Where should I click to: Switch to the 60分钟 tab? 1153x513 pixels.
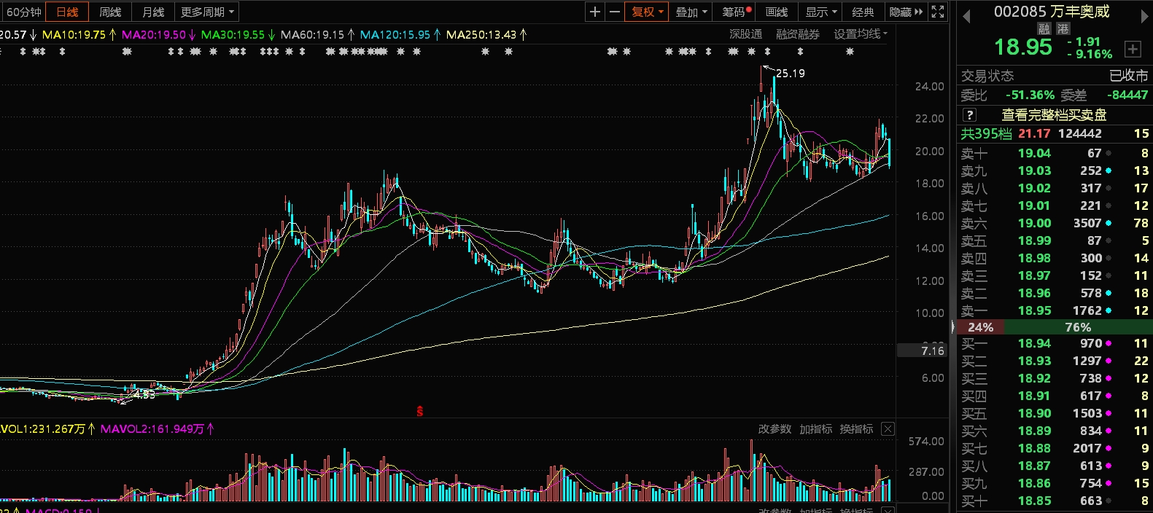pos(23,12)
